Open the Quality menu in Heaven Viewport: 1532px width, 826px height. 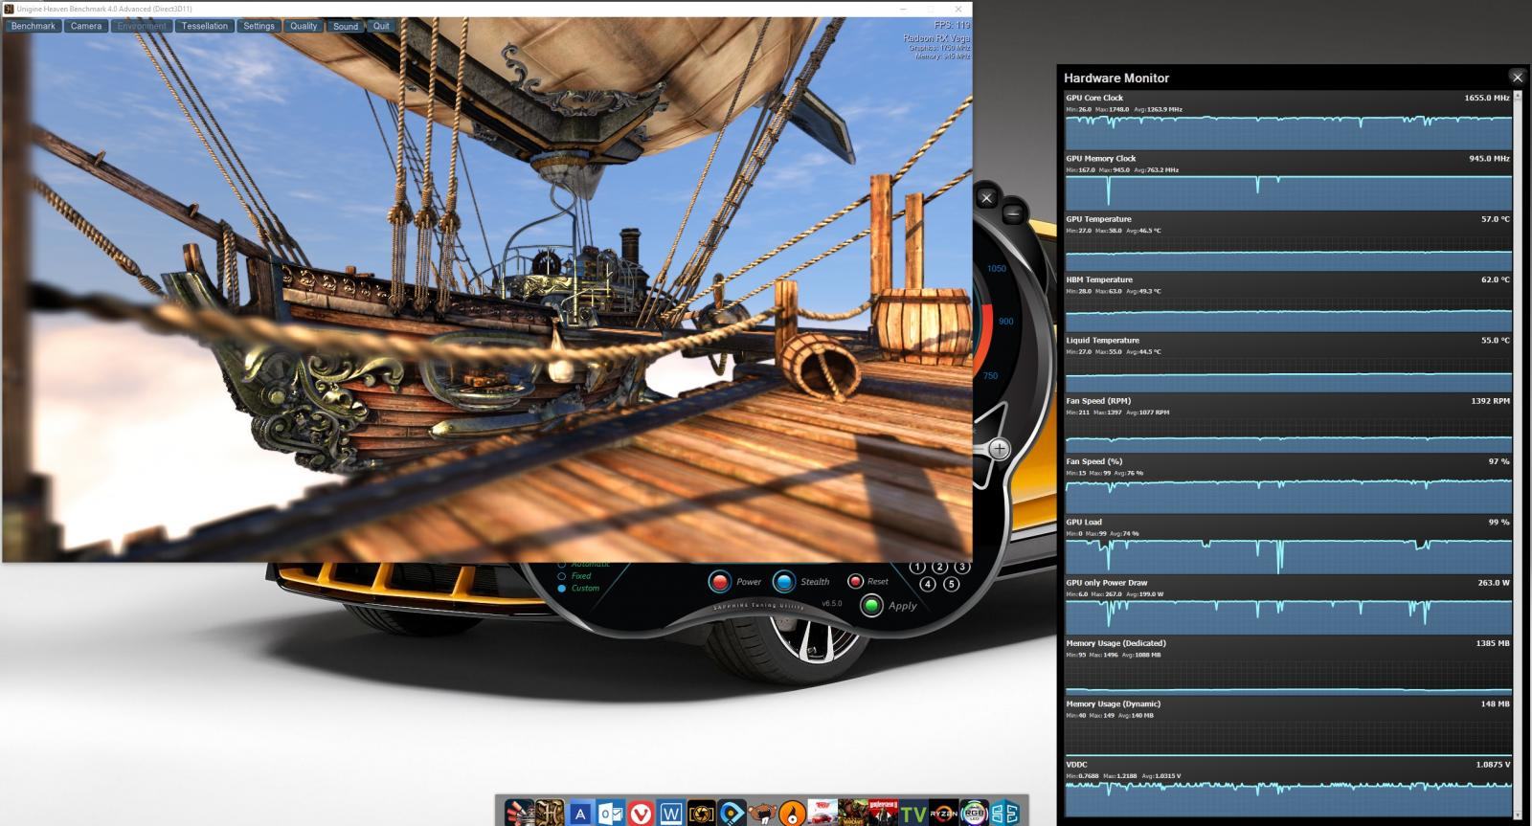tap(304, 26)
